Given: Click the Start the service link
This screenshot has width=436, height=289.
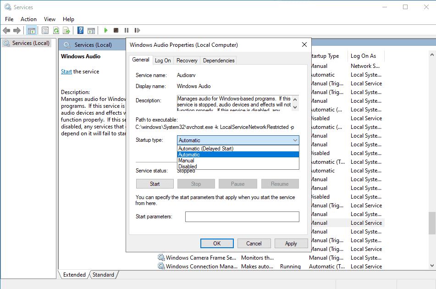Looking at the screenshot, I should tap(66, 72).
